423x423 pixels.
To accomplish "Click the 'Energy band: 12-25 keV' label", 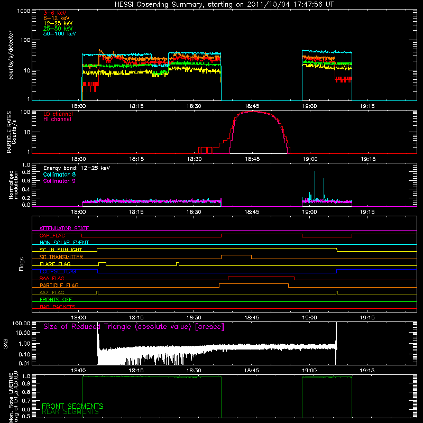I will click(77, 168).
